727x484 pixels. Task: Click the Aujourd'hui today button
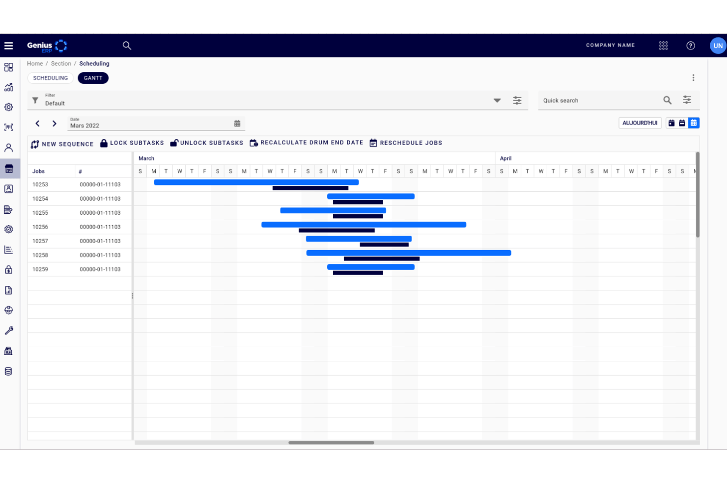pos(640,123)
